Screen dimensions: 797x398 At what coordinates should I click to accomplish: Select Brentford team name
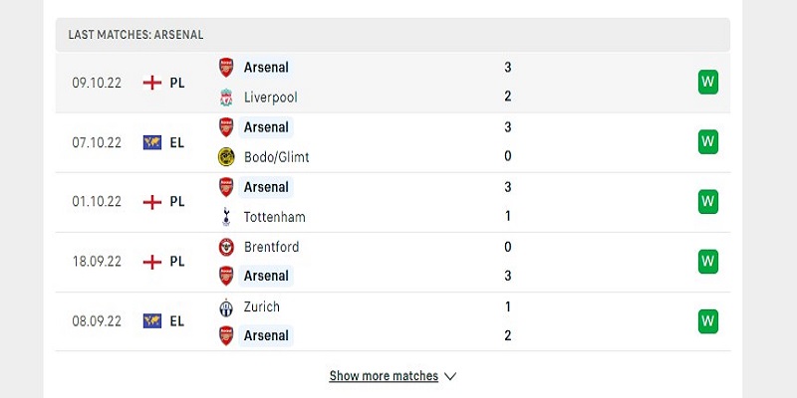coord(271,247)
